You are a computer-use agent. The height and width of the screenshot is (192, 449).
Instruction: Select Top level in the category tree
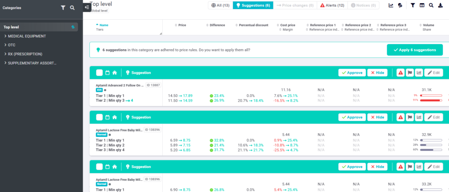(39, 27)
